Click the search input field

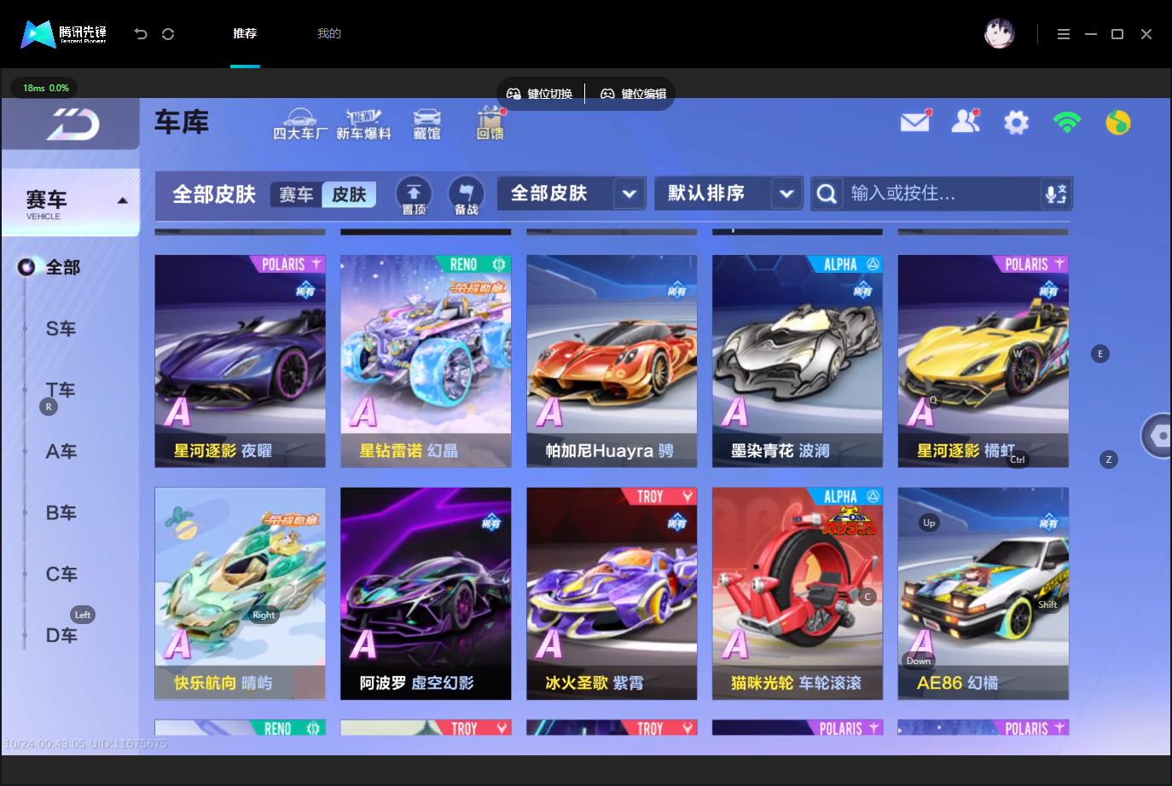[x=942, y=194]
